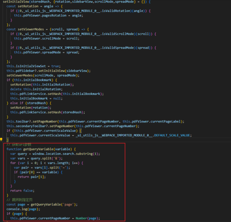Viewport: 231px width, 222px height.
Task: Click the line calling isValidRotation)(angle)
Action: pos(80,11)
